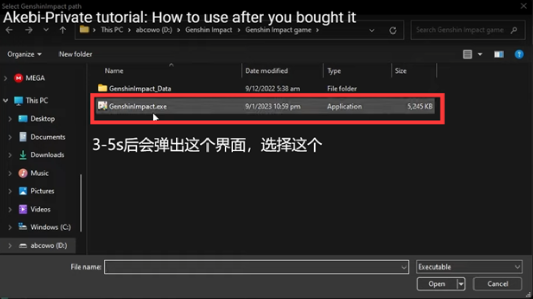This screenshot has width=533, height=299.
Task: Refresh the current folder
Action: 393,30
